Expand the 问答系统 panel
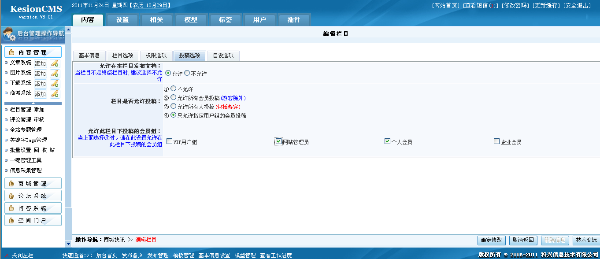This screenshot has width=600, height=259. tap(11, 207)
